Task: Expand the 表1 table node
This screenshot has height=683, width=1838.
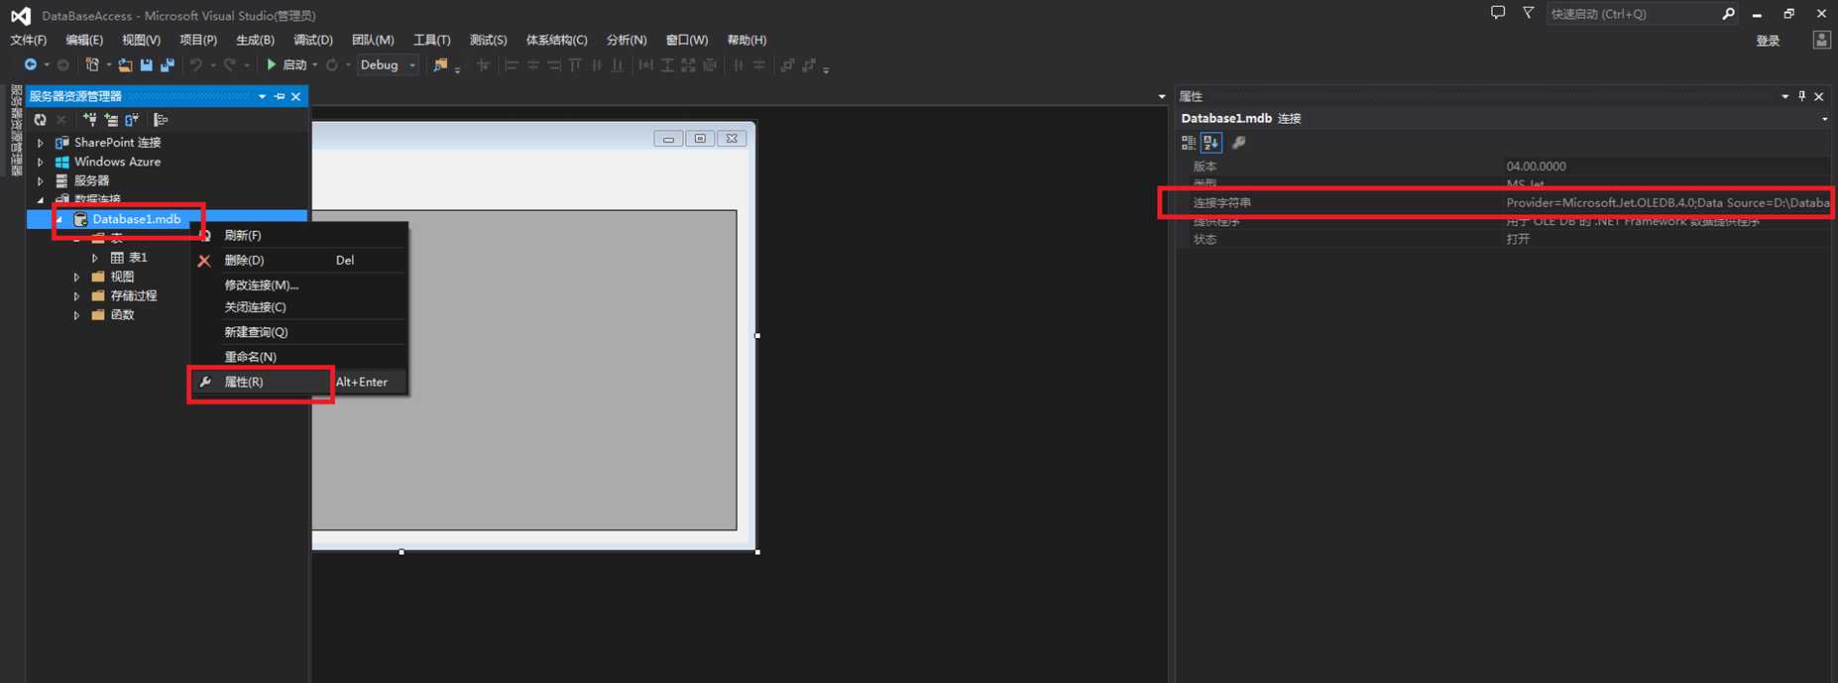Action: pyautogui.click(x=95, y=258)
